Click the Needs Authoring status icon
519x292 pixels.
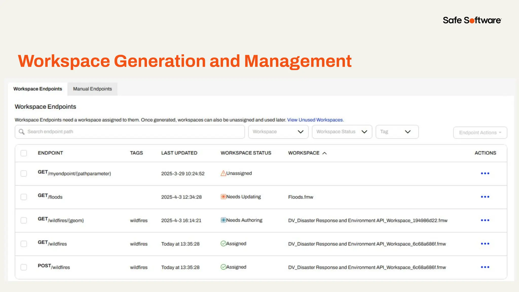tap(223, 220)
